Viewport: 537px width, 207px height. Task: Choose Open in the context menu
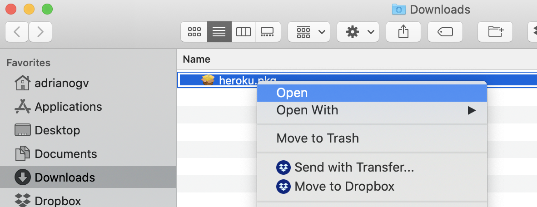pyautogui.click(x=372, y=93)
